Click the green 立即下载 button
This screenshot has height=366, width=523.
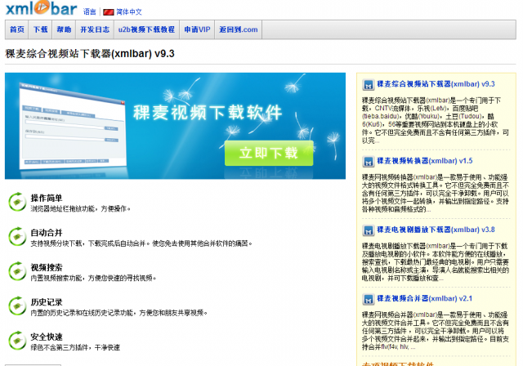(x=269, y=153)
